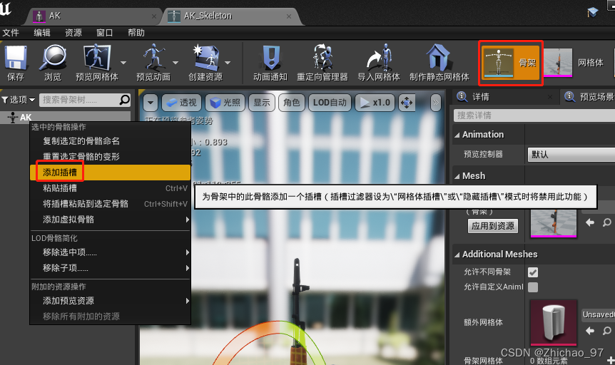This screenshot has height=365, width=615.
Task: Click the 光照 lit mode button
Action: click(225, 103)
